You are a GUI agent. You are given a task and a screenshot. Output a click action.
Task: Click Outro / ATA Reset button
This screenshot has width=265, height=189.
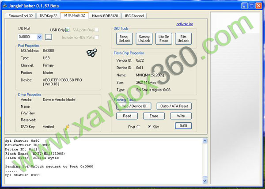(174, 106)
